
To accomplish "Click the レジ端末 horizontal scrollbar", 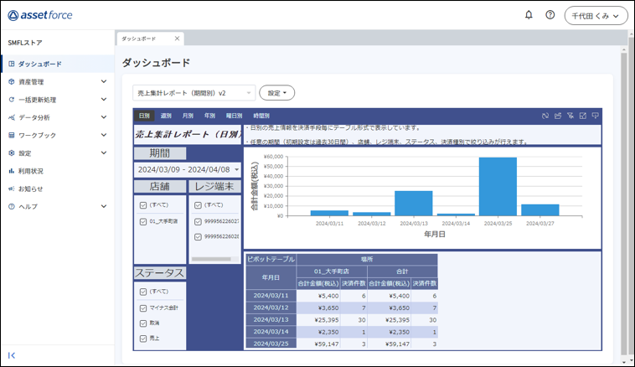I will (x=211, y=259).
